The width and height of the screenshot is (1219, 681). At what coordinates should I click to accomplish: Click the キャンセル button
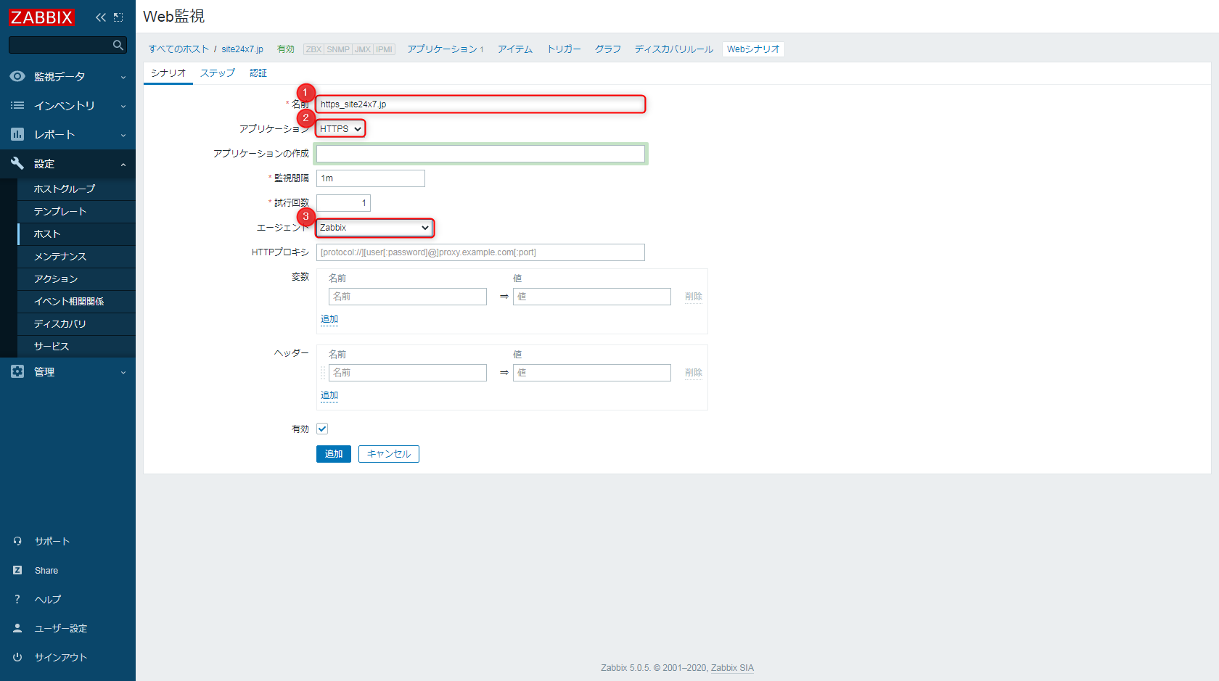tap(389, 454)
